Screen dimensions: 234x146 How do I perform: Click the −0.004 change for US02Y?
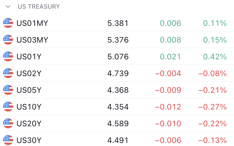tap(168, 74)
